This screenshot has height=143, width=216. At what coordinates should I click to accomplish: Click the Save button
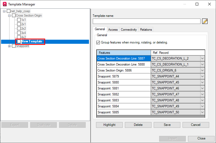click(167, 125)
